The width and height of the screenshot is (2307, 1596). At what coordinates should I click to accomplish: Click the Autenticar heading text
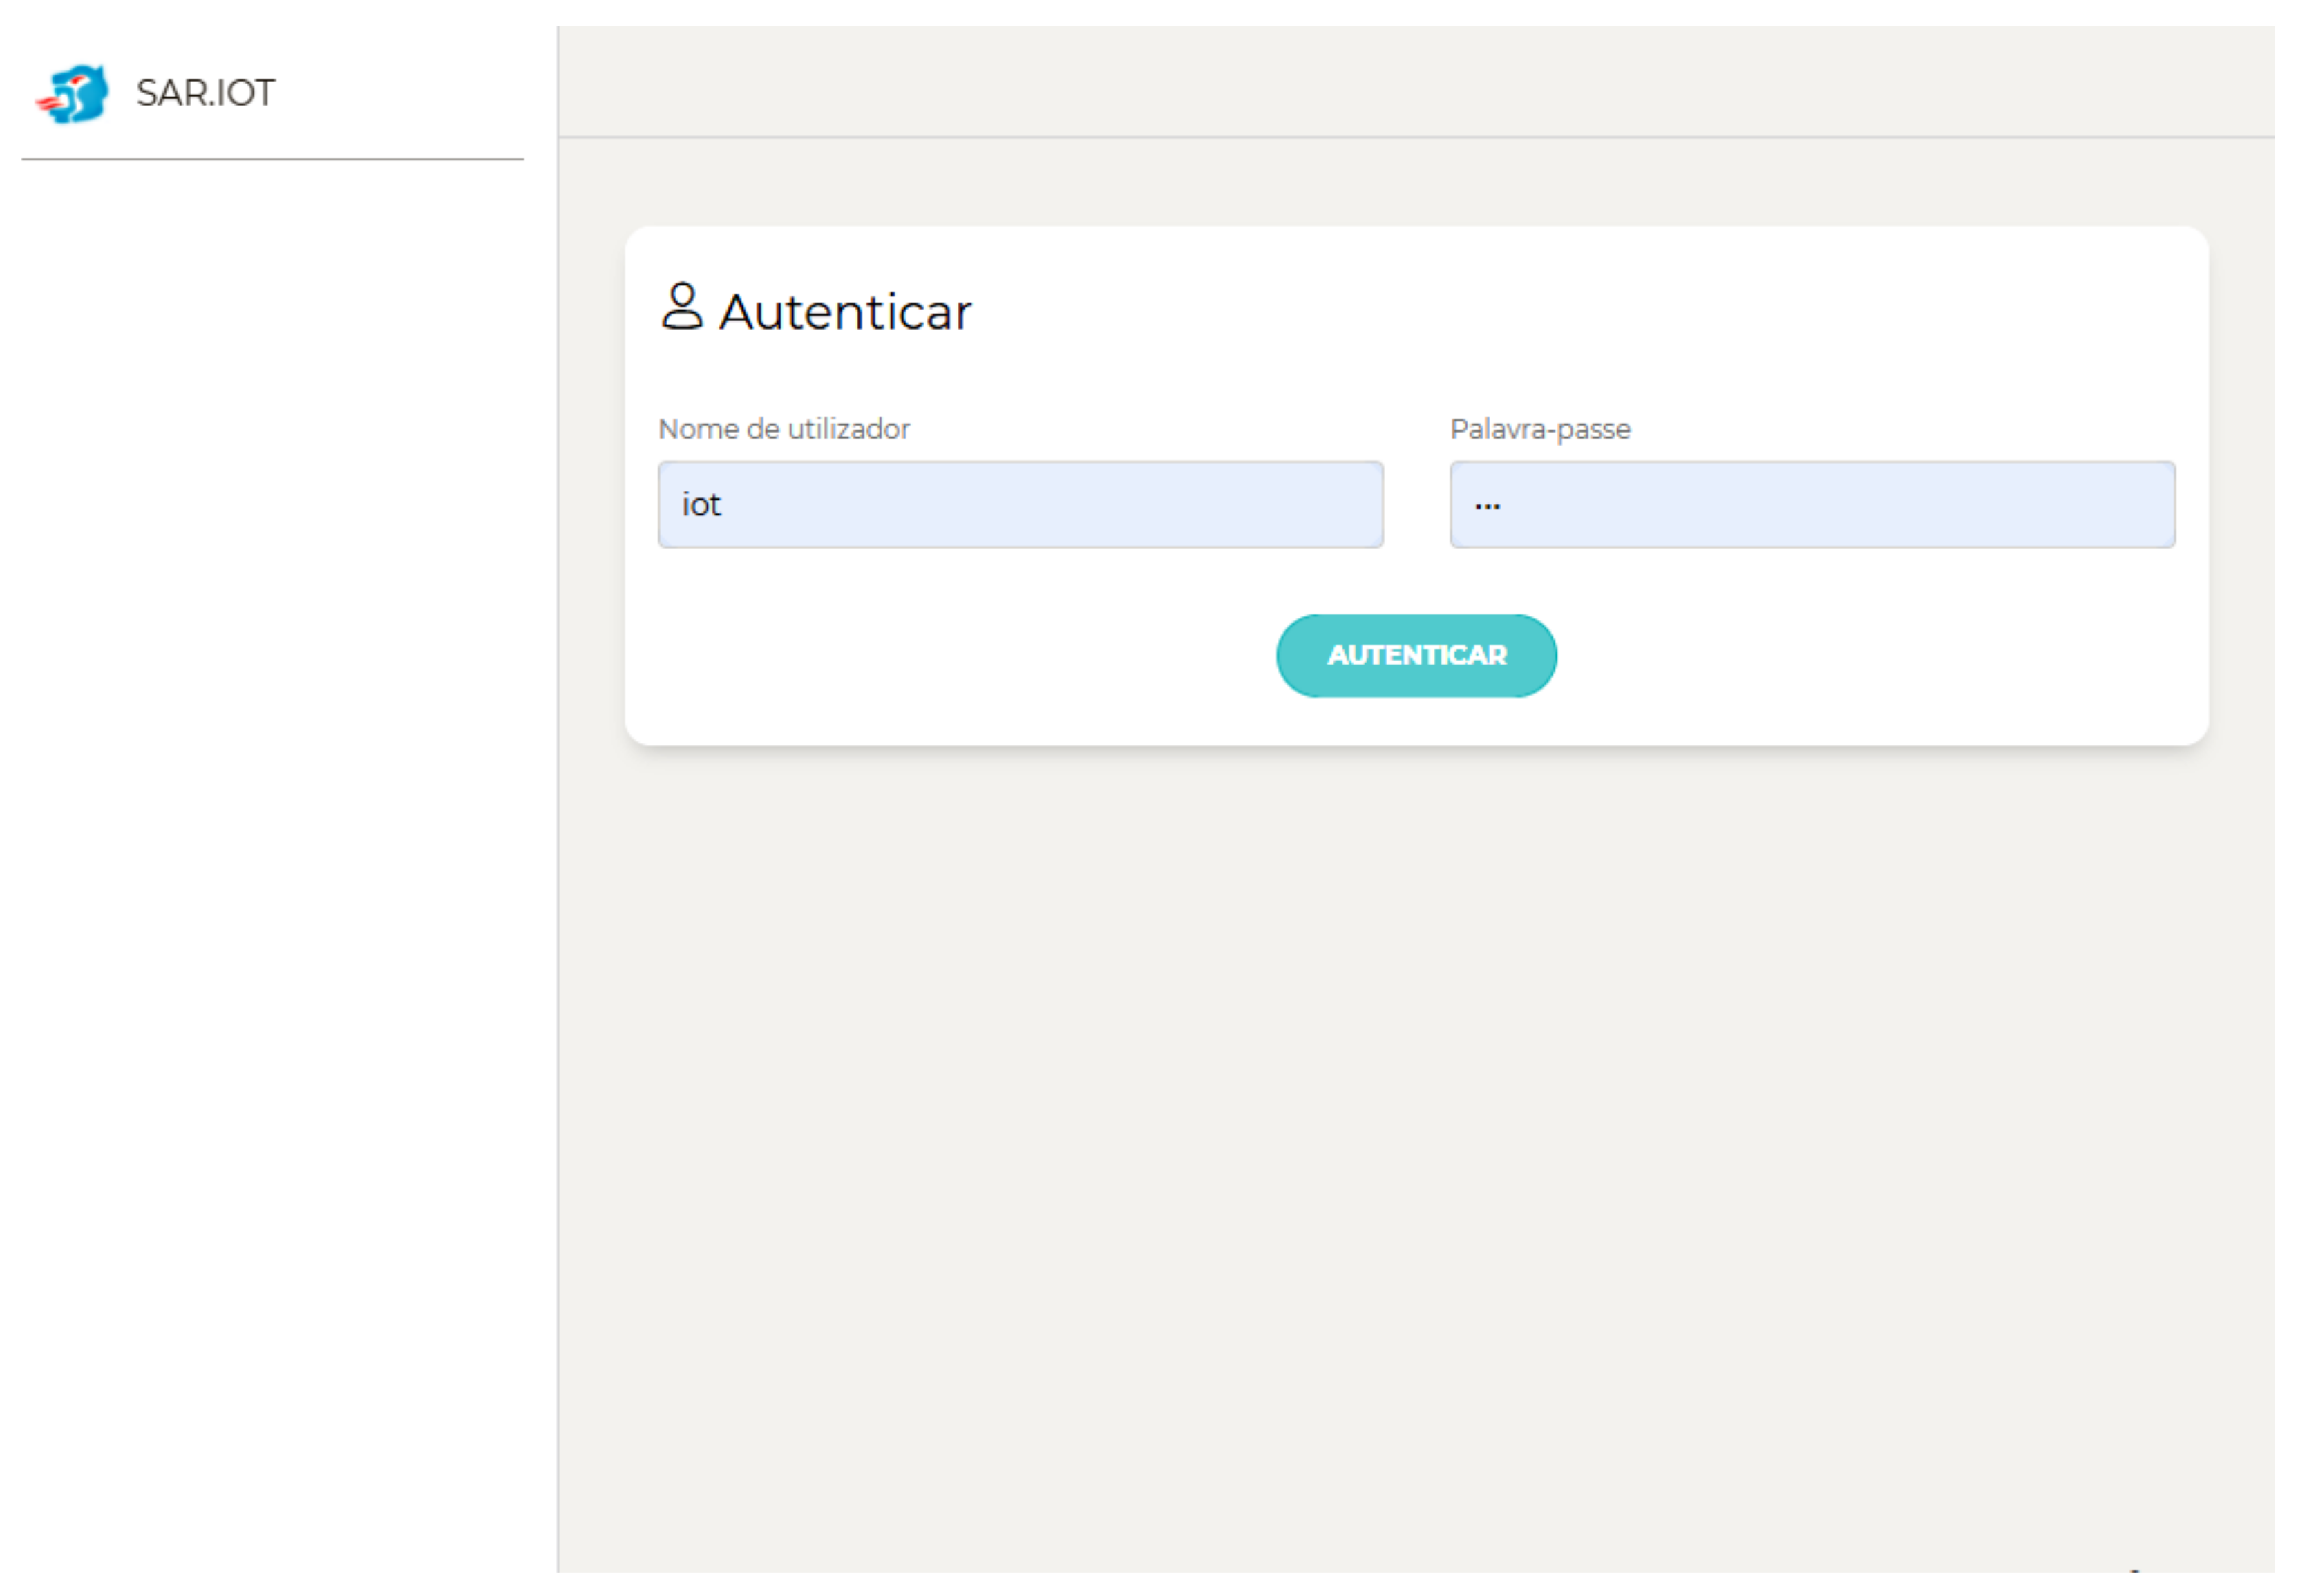[x=845, y=312]
